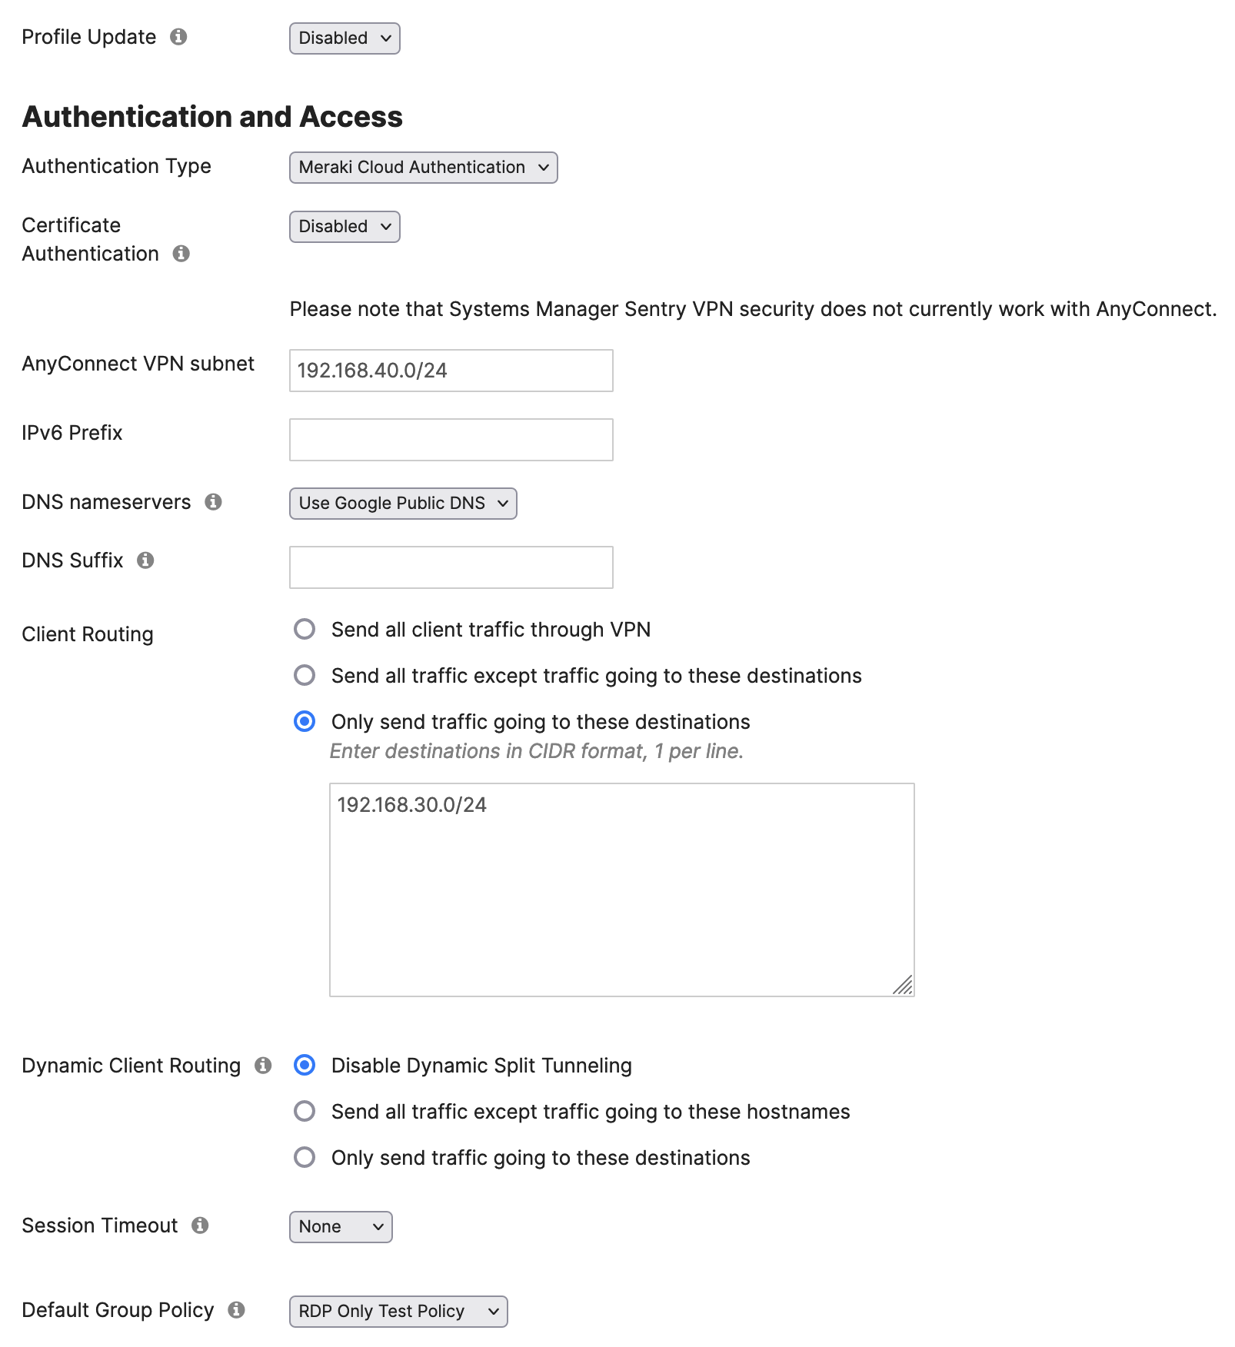Expand the Certificate Authentication dropdown
The image size is (1235, 1347).
[x=344, y=226]
